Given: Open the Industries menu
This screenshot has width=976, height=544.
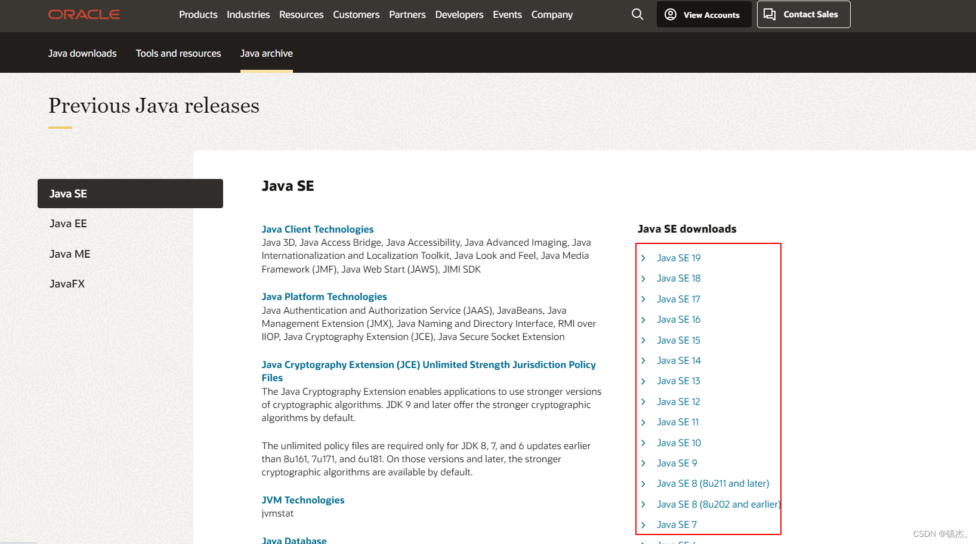Looking at the screenshot, I should 248,14.
